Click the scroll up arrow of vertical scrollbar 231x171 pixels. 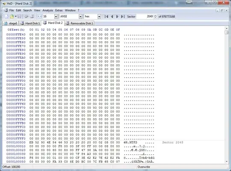click(x=227, y=28)
